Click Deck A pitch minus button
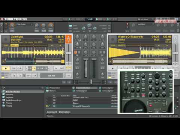This screenshot has width=180, height=135. click(x=67, y=63)
